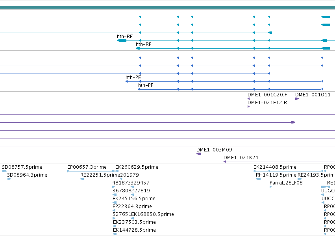Click the DME1-021K21 purple arrowhead
The image size is (335, 236).
pos(225,162)
